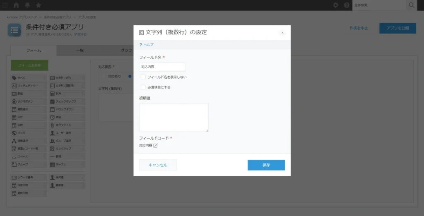Open kintone アプリストア breadcrumb link
424x216 pixels.
point(22,17)
